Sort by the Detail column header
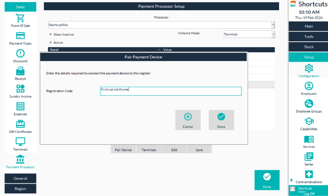Image resolution: width=328 pixels, height=196 pixels. 54,50
